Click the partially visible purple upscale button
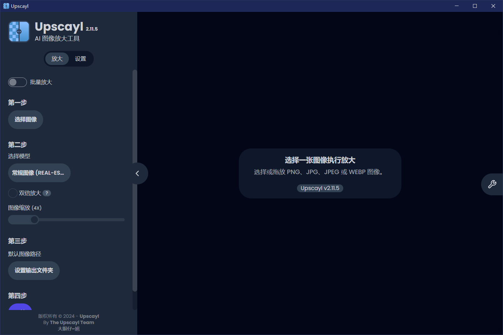503x335 pixels. (20, 307)
